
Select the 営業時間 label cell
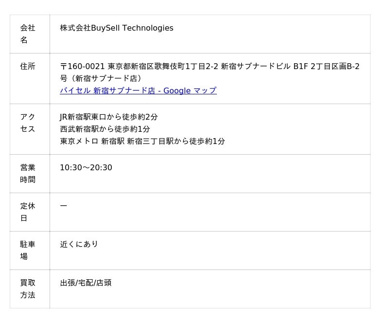coord(30,174)
